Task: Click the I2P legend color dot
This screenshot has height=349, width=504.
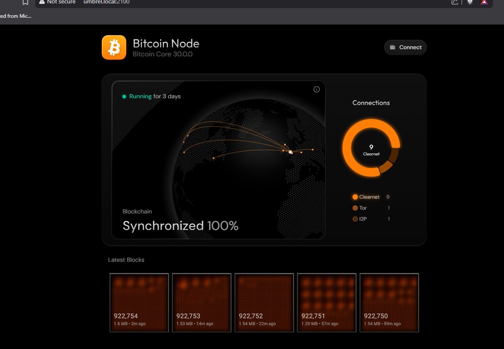Action: pyautogui.click(x=355, y=219)
